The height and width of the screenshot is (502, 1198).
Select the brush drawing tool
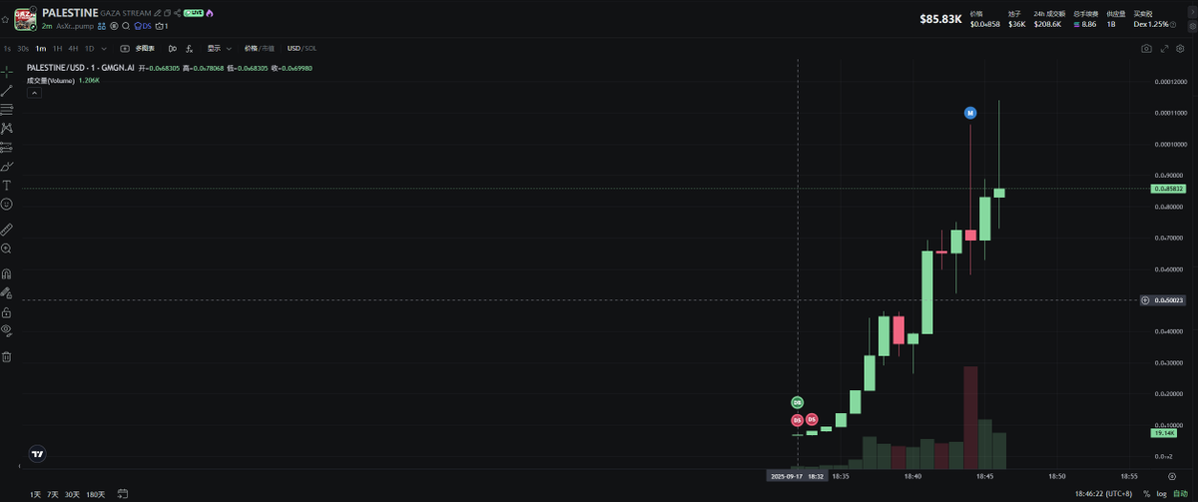(6, 166)
